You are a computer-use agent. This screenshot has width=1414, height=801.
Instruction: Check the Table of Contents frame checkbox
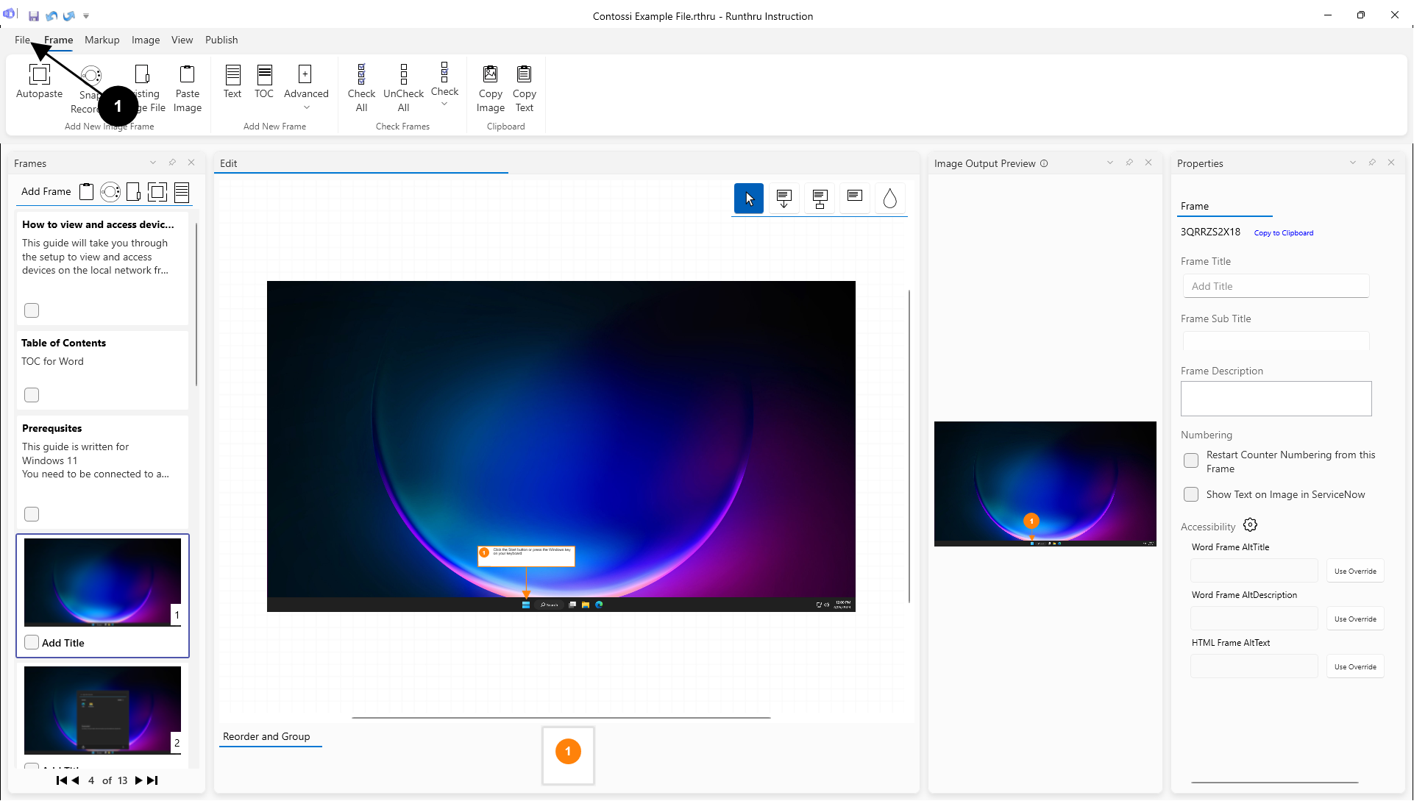(x=32, y=395)
